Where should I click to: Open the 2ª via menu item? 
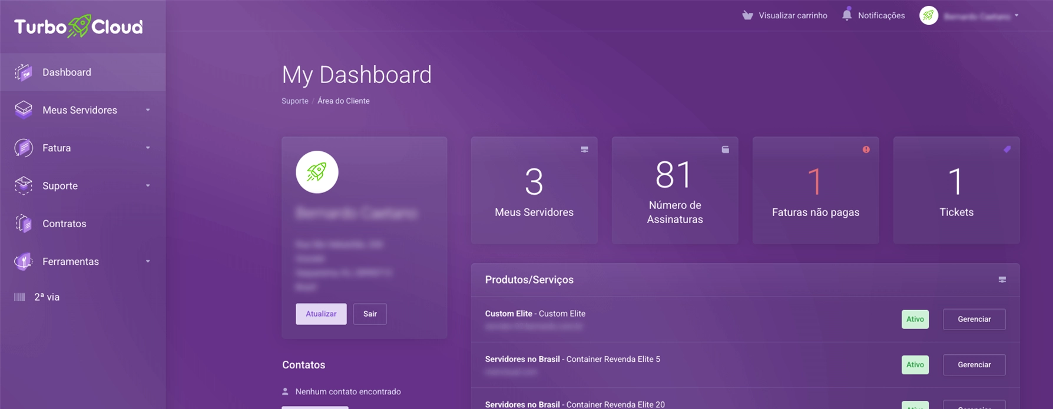coord(82,297)
